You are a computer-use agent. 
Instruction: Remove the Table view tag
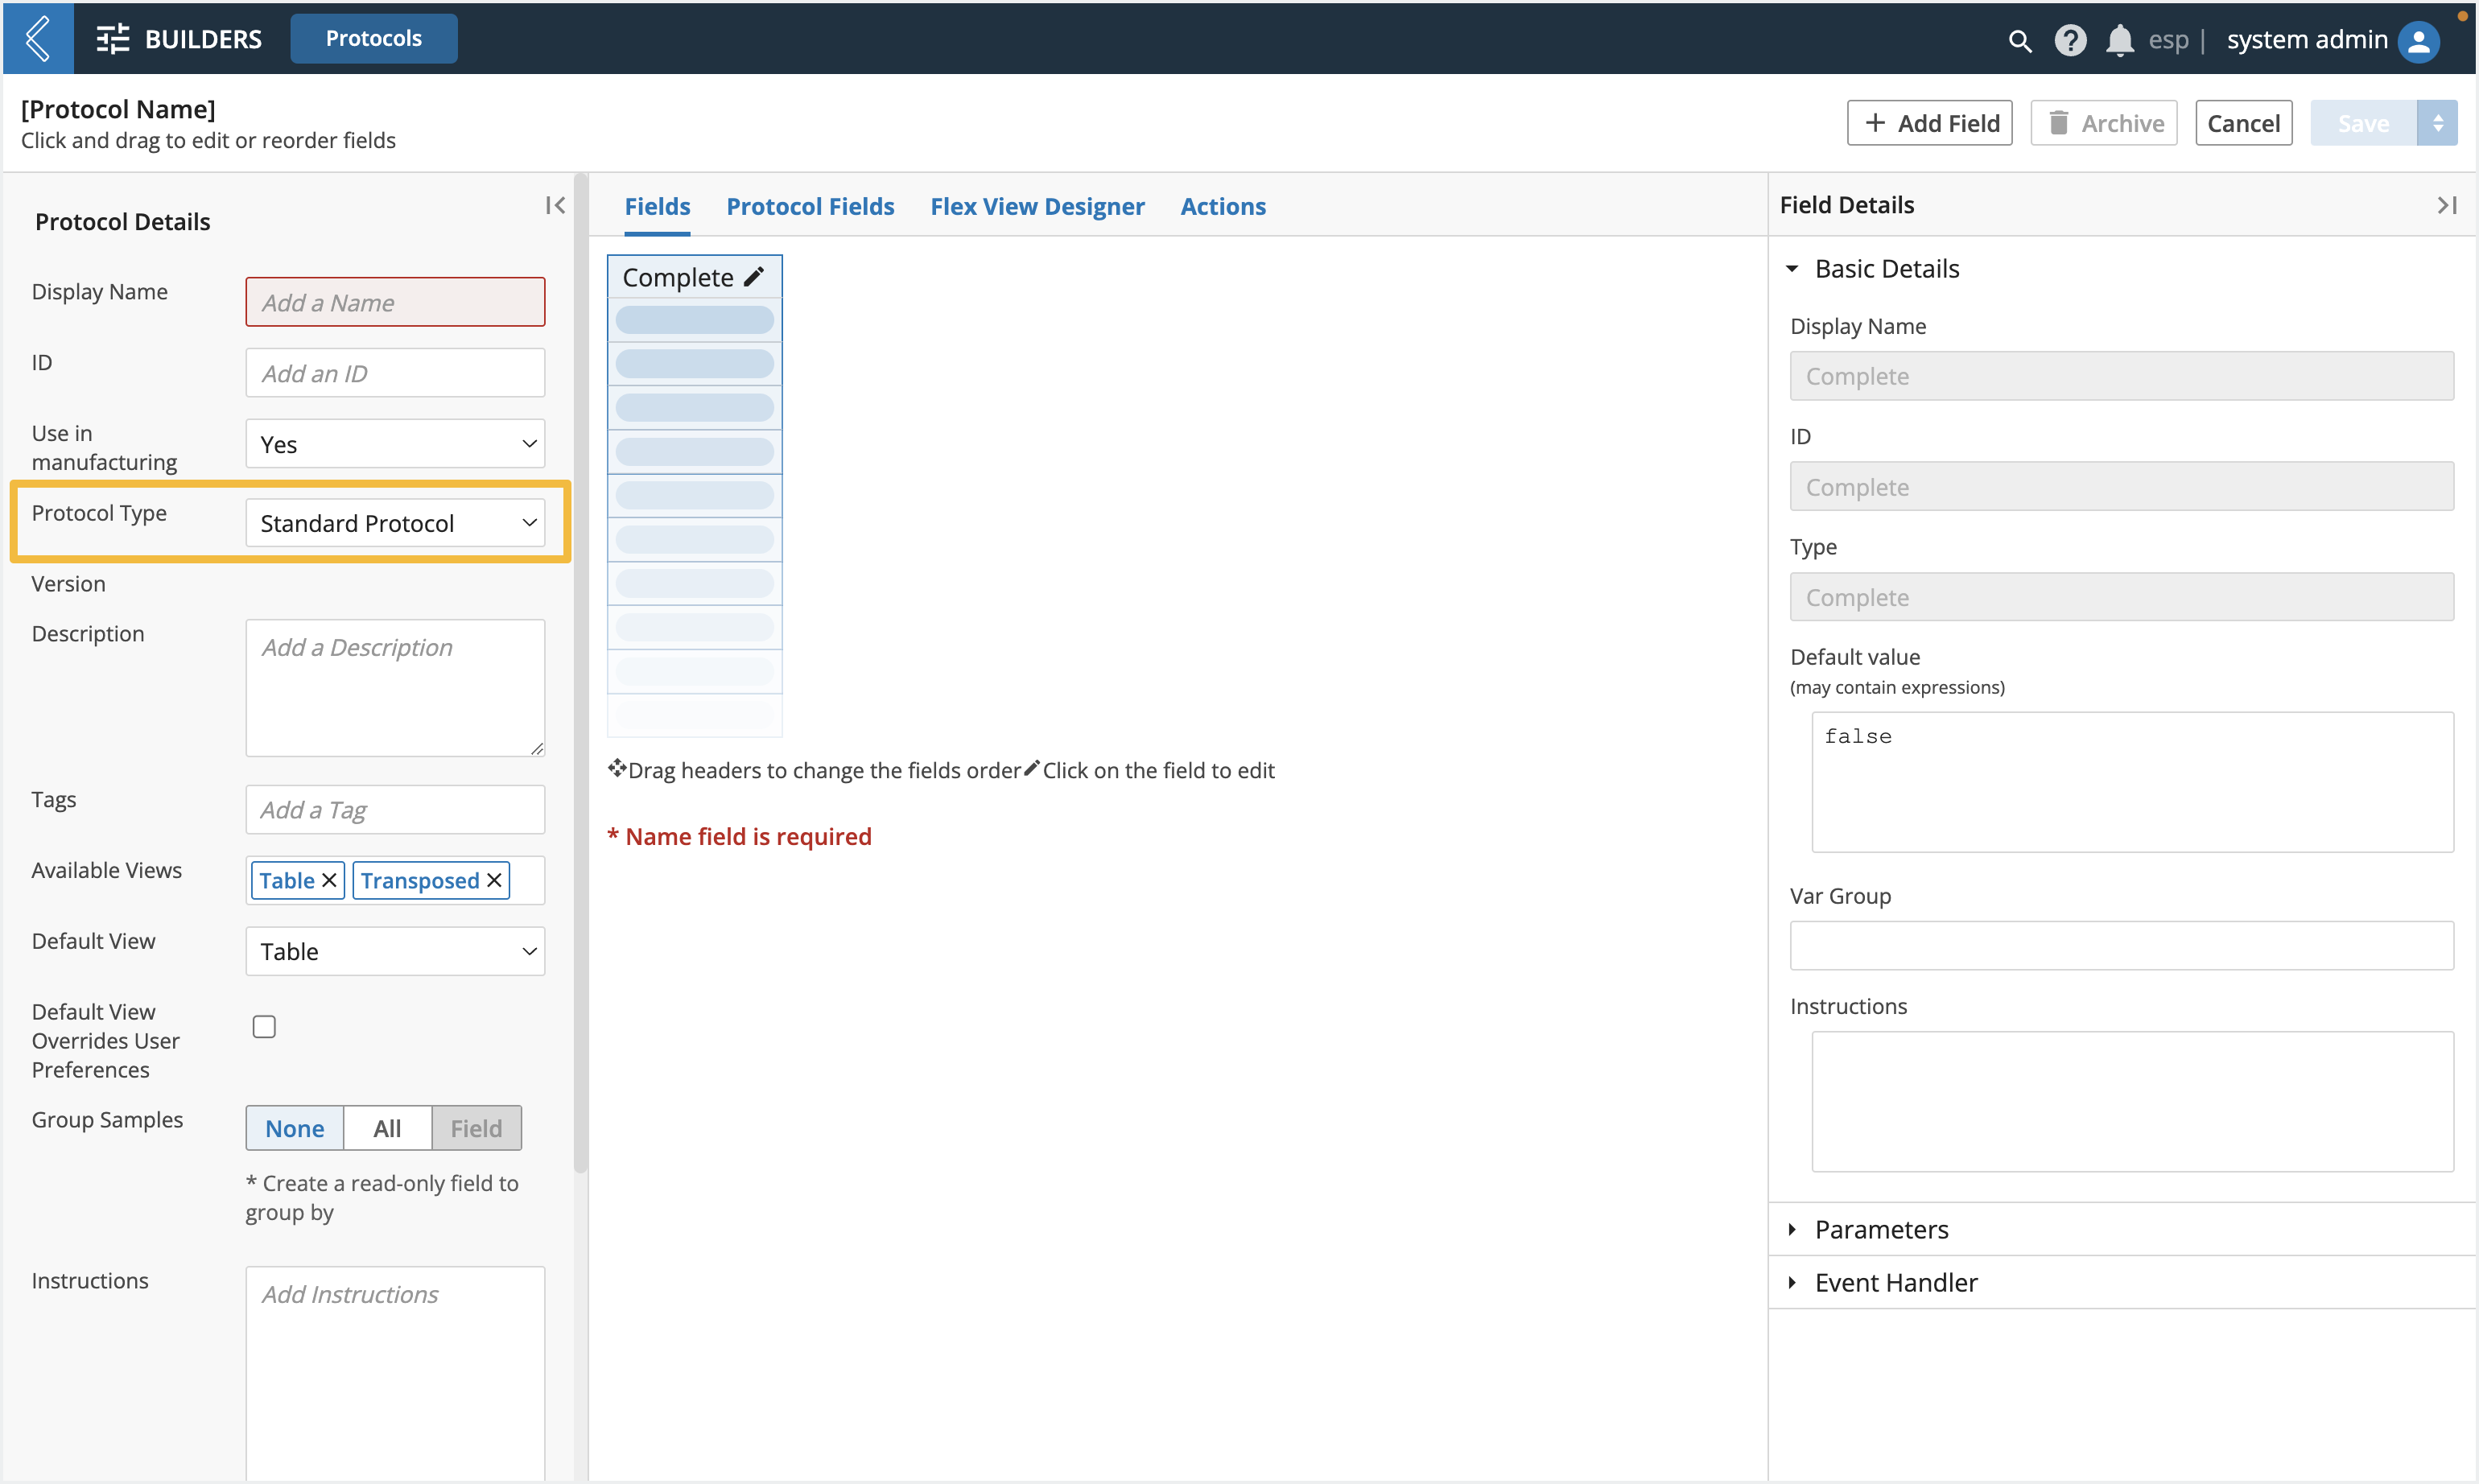[329, 880]
